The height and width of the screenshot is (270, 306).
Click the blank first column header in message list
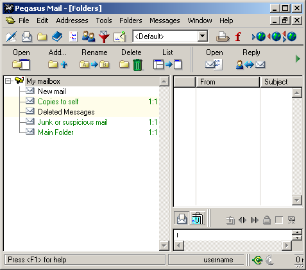click(x=185, y=82)
